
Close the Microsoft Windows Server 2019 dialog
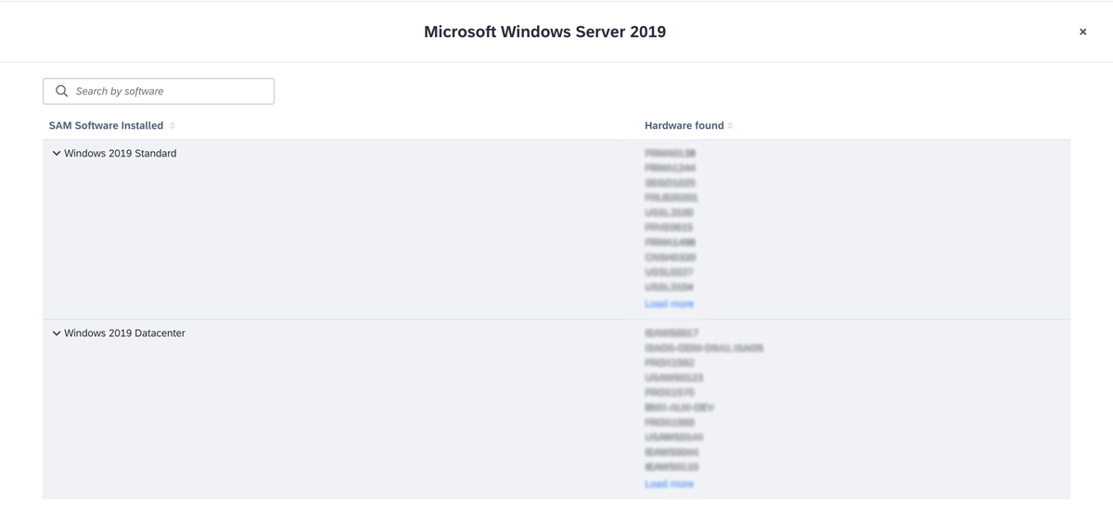tap(1082, 31)
